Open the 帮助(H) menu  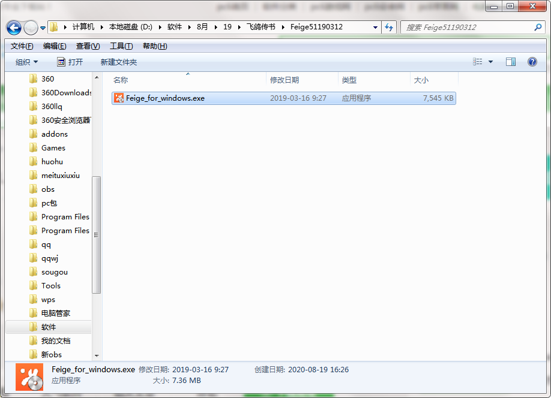pyautogui.click(x=155, y=46)
